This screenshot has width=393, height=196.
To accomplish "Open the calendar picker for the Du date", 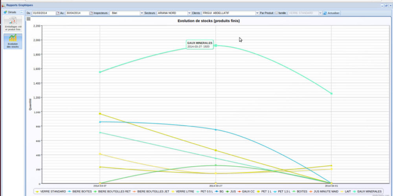I will [x=58, y=13].
